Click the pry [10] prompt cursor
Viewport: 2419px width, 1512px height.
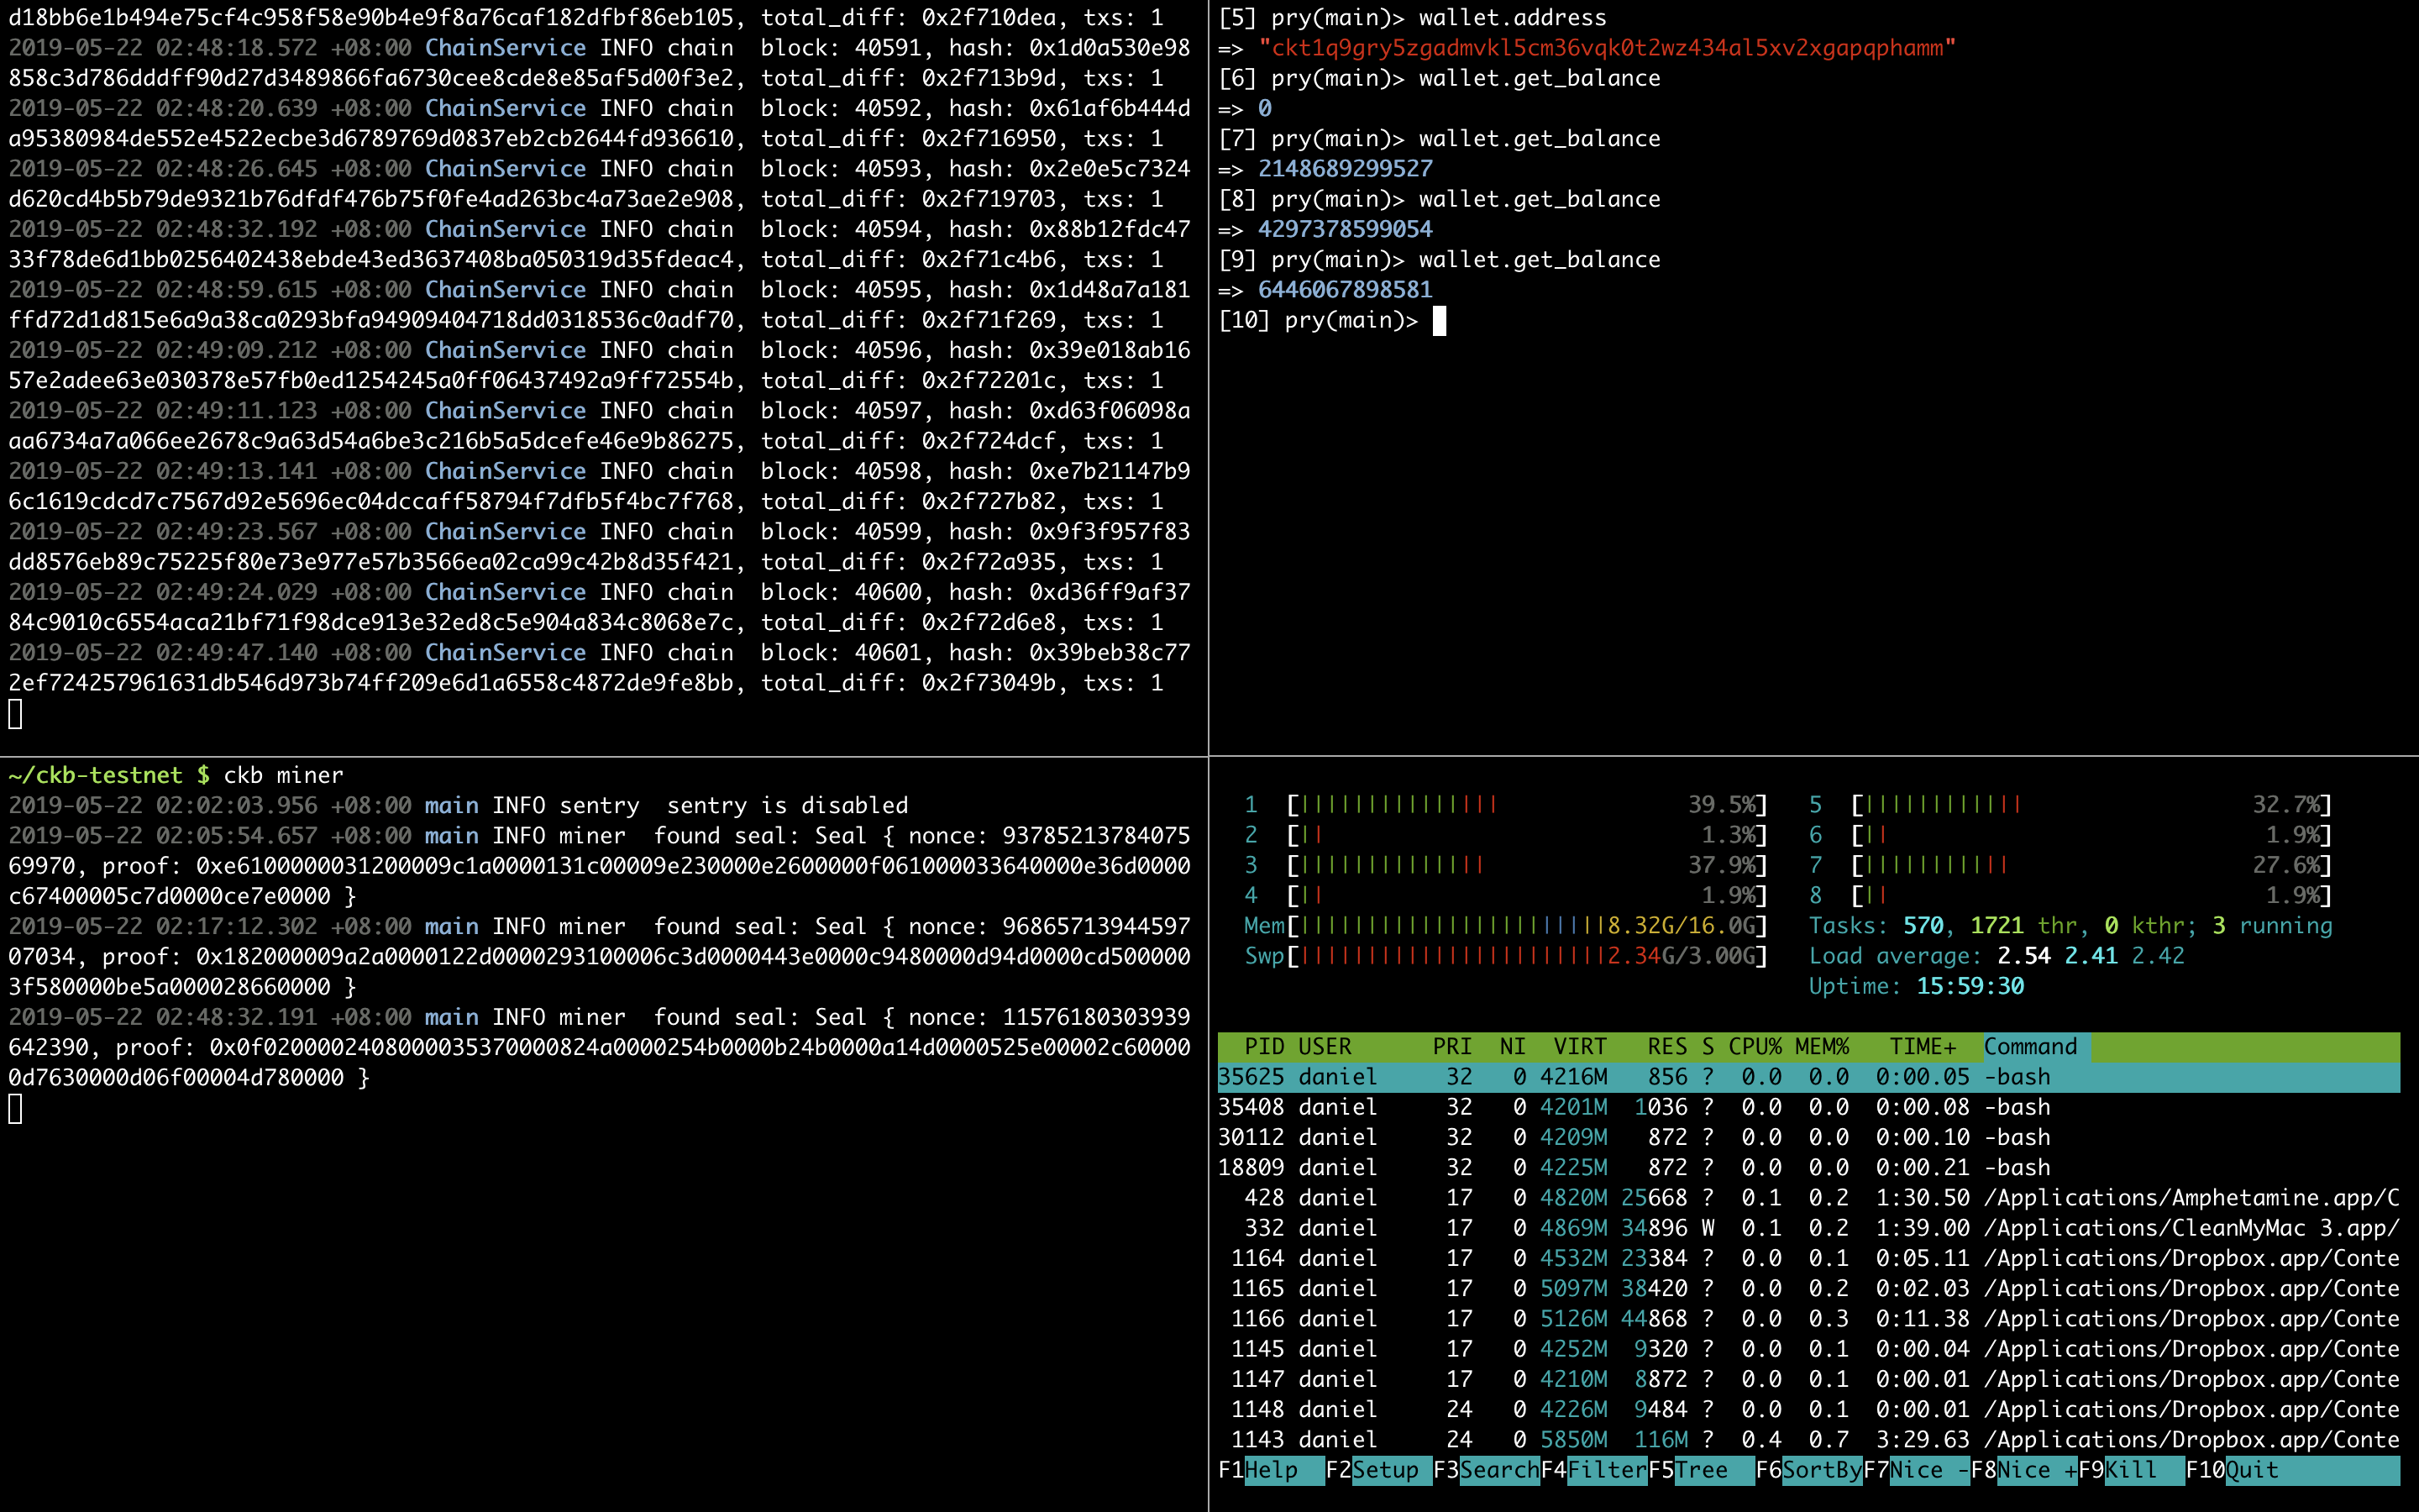1440,321
